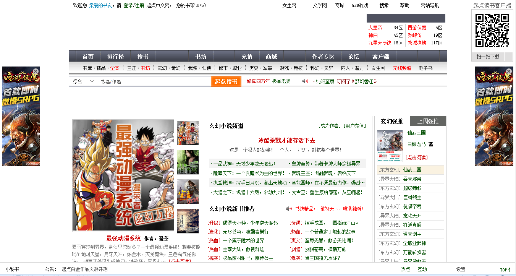Click the 大皇帝 game server link
Image resolution: width=516 pixels, height=276 pixels.
(375, 28)
